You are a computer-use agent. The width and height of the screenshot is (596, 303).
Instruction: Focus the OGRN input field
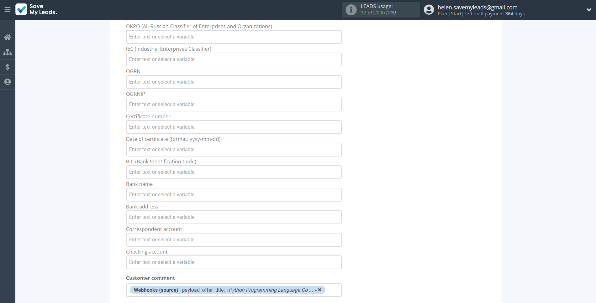pyautogui.click(x=234, y=82)
